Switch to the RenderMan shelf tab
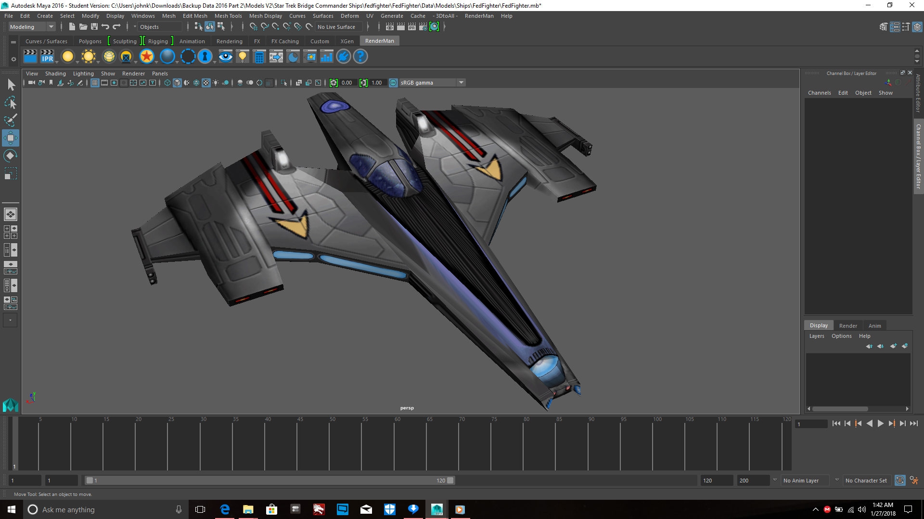Screen dimensions: 924x519 pyautogui.click(x=379, y=41)
